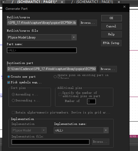Close the modified SCHEMATIC1 : PAGE1* tab
Screen dimensions: 138x151
click(62, 2)
